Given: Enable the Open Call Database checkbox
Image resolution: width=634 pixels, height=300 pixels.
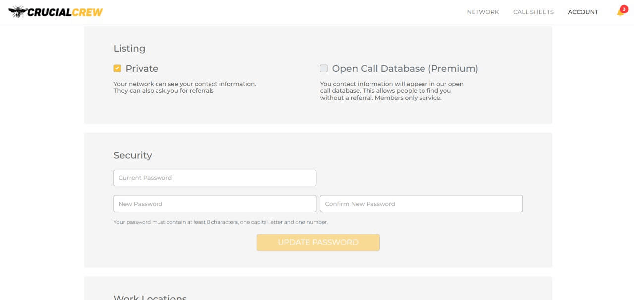Looking at the screenshot, I should tap(324, 68).
